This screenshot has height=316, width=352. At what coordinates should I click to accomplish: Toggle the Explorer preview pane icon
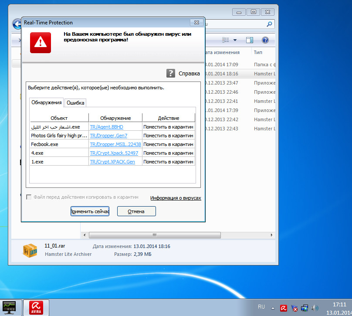pyautogui.click(x=250, y=40)
